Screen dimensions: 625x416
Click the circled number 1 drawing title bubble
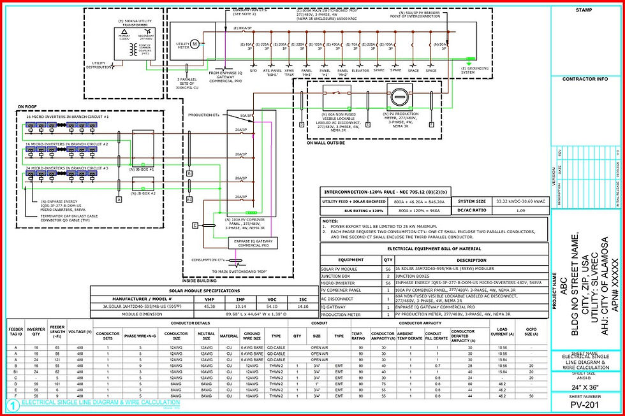pos(13,406)
